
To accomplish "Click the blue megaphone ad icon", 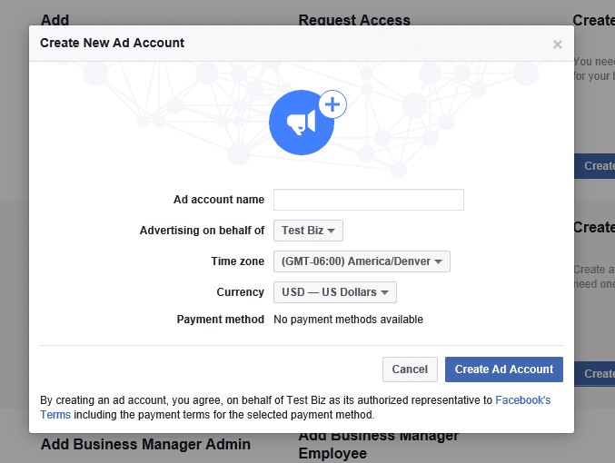I will coord(301,123).
